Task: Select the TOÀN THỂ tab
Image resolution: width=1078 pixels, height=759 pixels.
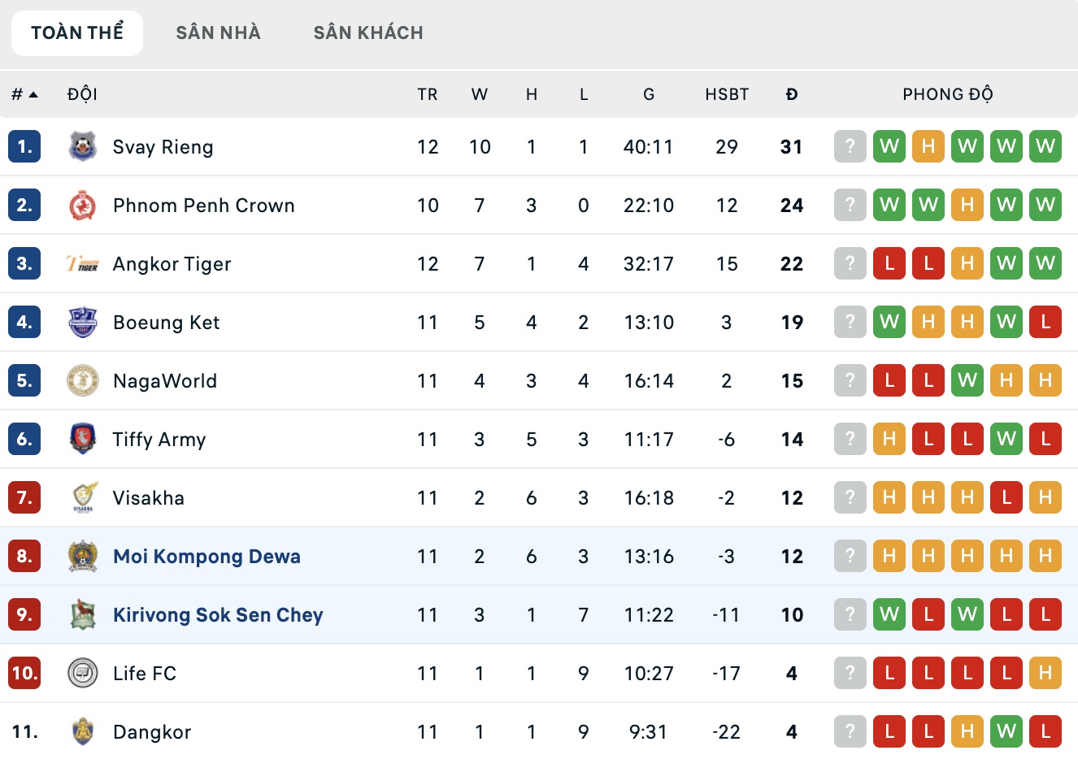Action: 77,33
